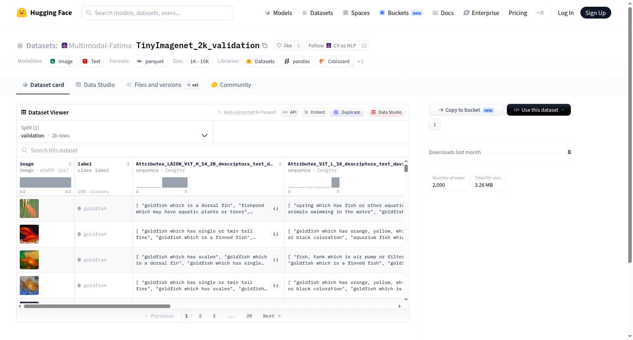This screenshot has width=633, height=340.
Task: Open Data Studio from viewer header
Action: pyautogui.click(x=386, y=113)
